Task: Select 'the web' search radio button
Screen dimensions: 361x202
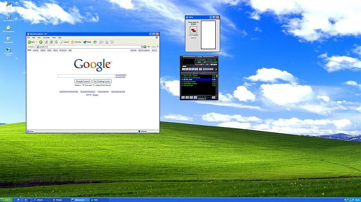Action: [x=83, y=85]
